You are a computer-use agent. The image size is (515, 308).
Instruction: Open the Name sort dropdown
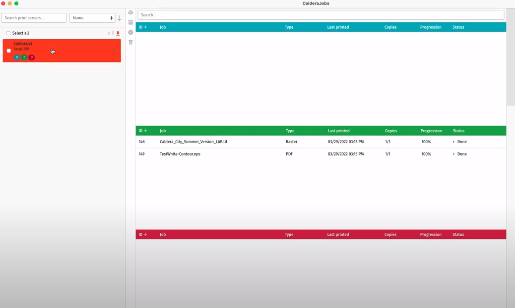[x=92, y=18]
